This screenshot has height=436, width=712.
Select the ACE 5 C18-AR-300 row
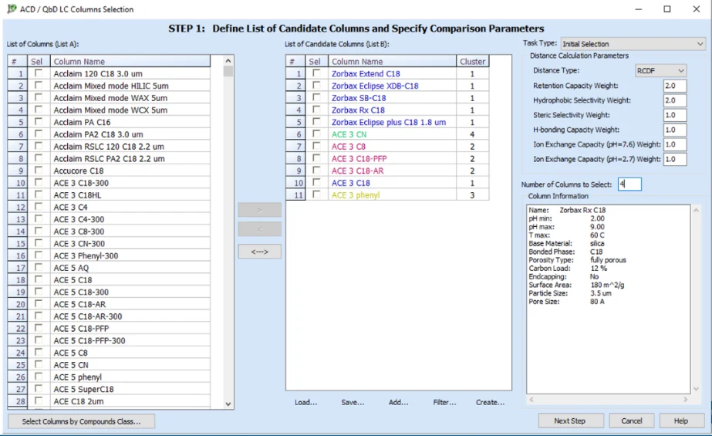(109, 316)
